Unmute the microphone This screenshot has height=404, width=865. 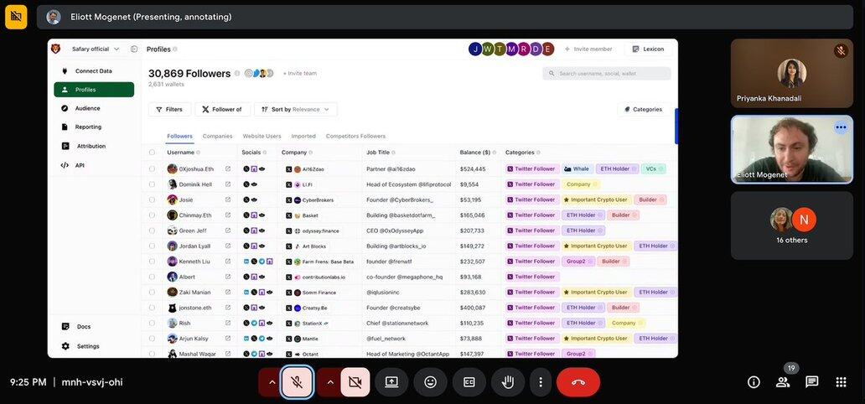pos(297,382)
